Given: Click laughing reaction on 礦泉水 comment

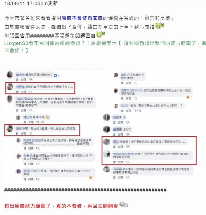Looking at the screenshot, I should click(x=92, y=177).
